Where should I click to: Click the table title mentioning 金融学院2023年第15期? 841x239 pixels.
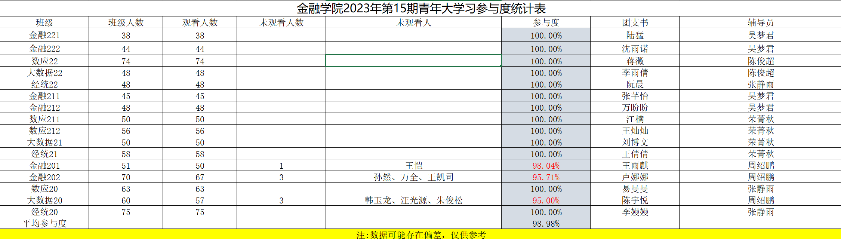pos(421,8)
